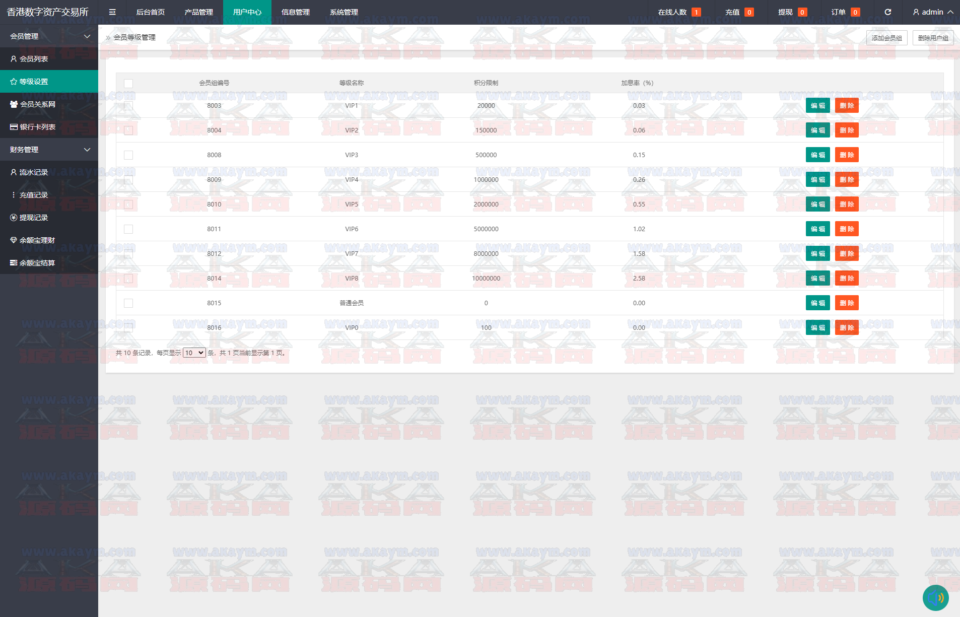960x617 pixels.
Task: Switch to the 产品管理 top menu
Action: point(198,12)
